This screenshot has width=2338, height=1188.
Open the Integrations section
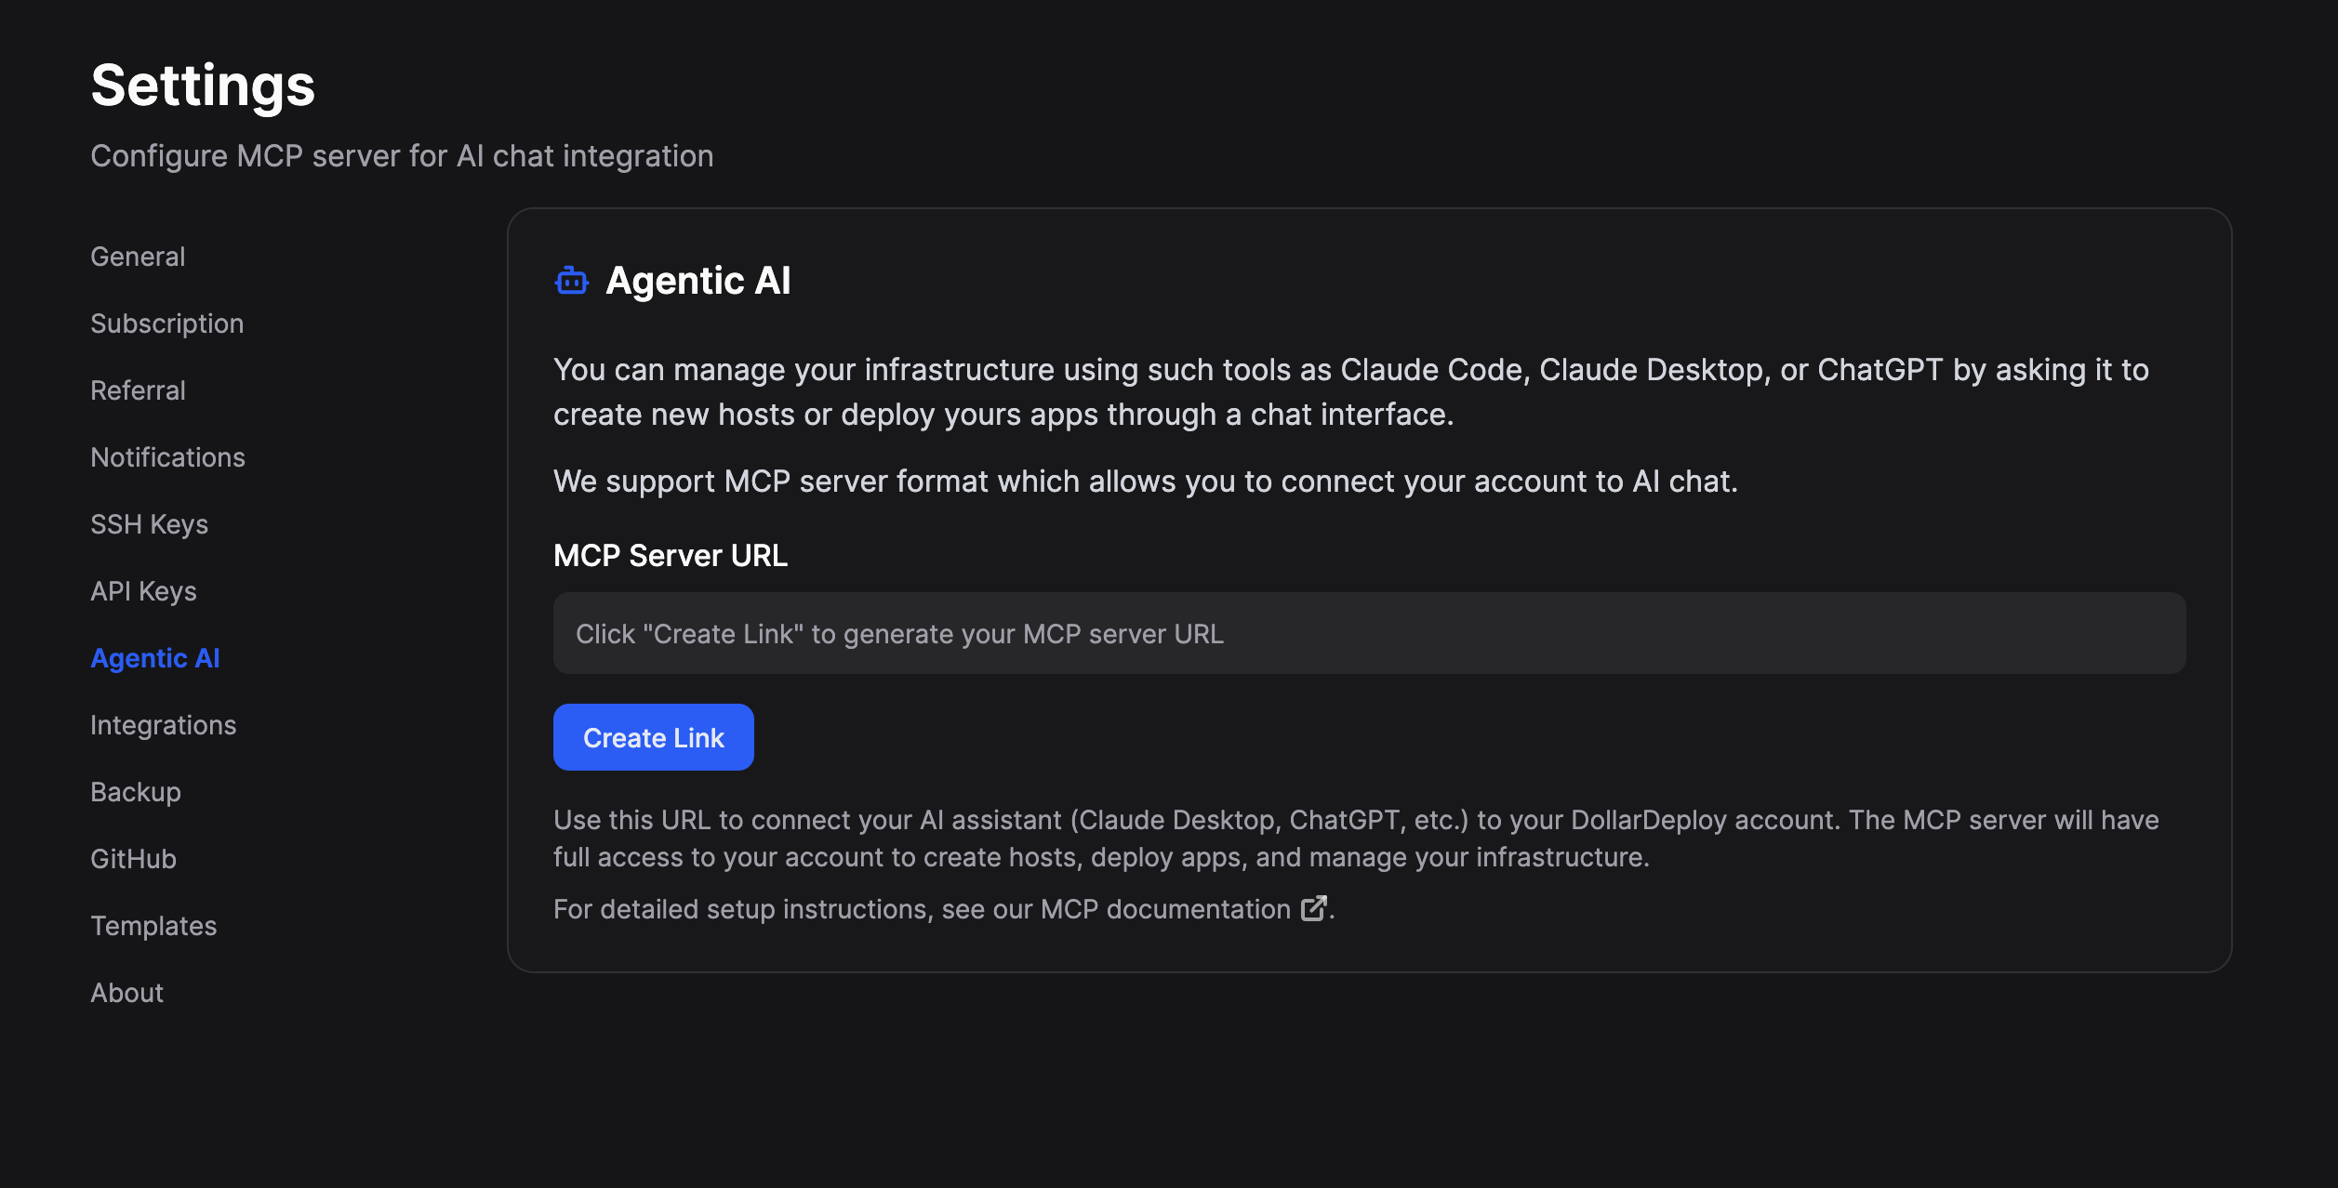tap(163, 725)
